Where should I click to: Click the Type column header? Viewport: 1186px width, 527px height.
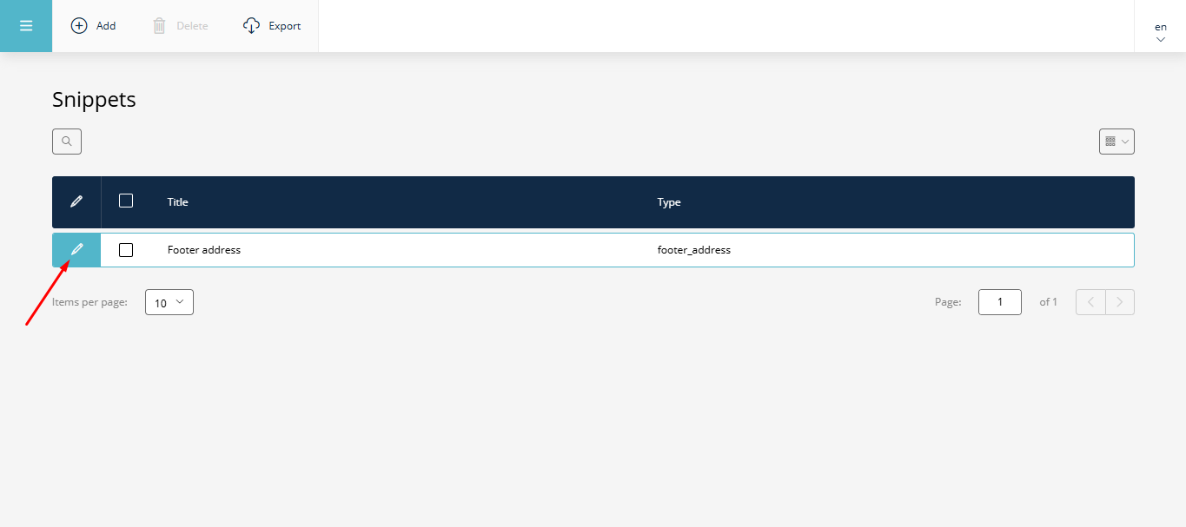coord(669,201)
